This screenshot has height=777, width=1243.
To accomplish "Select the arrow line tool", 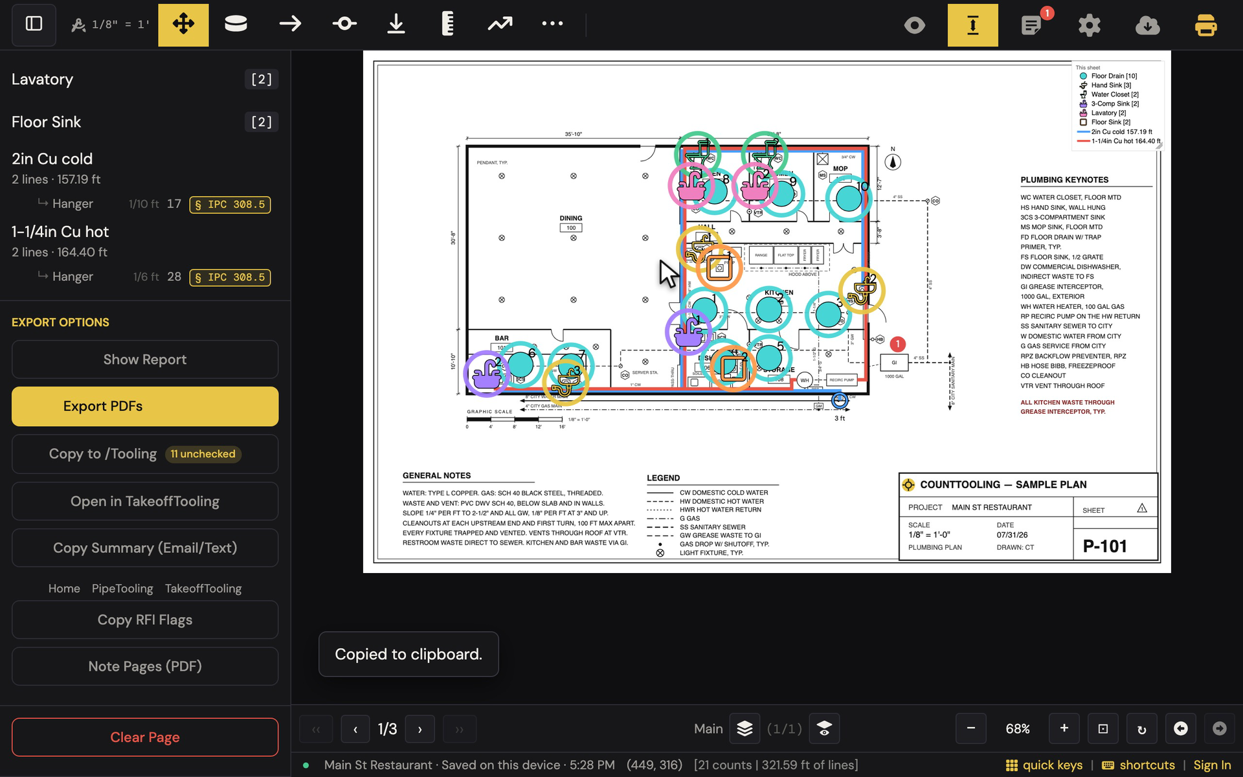I will click(x=290, y=25).
